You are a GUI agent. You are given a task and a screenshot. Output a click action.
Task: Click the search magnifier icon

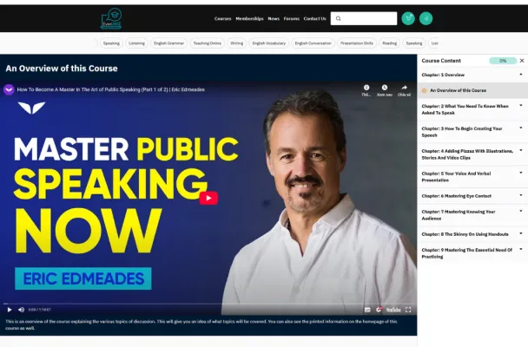[338, 18]
